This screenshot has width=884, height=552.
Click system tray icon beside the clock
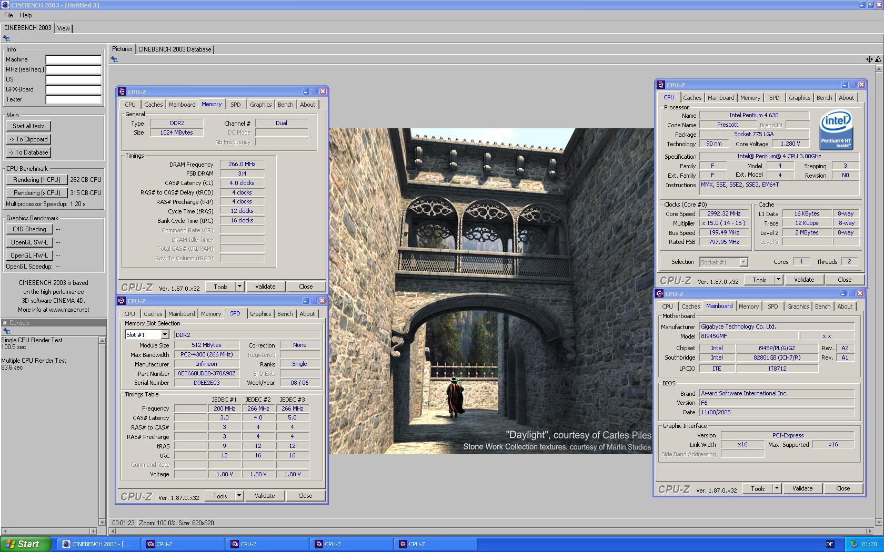coord(854,544)
